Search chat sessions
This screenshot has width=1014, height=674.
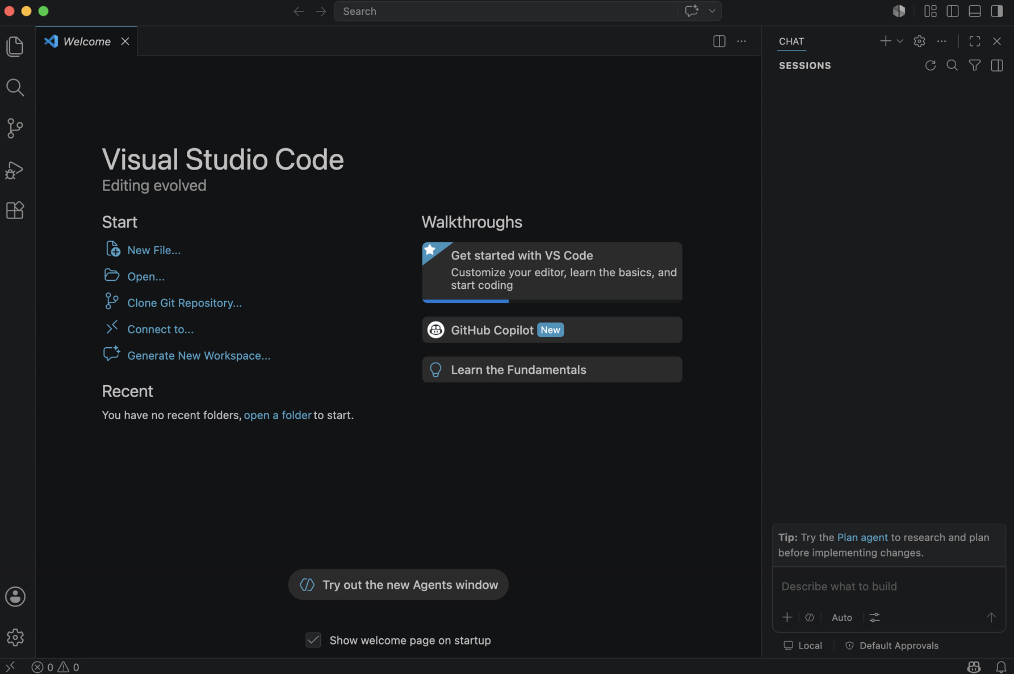tap(952, 66)
